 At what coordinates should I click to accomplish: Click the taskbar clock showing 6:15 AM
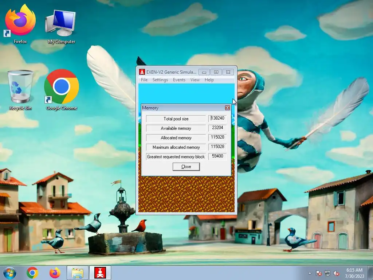tap(354, 273)
